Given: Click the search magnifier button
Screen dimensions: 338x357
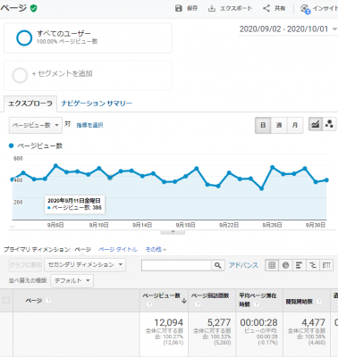Looking at the screenshot, I should point(218,265).
